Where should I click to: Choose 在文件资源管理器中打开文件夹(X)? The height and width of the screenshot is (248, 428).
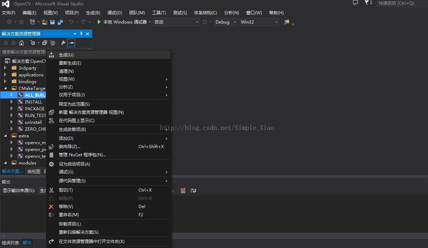coord(109,242)
